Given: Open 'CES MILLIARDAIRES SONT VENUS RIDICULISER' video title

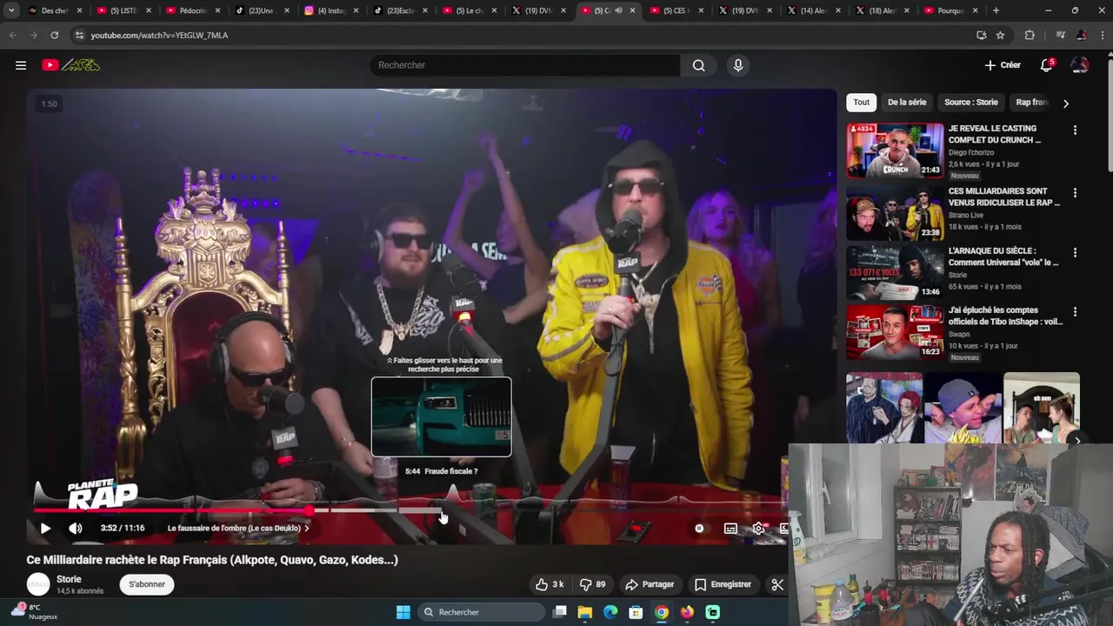Looking at the screenshot, I should pos(1003,196).
